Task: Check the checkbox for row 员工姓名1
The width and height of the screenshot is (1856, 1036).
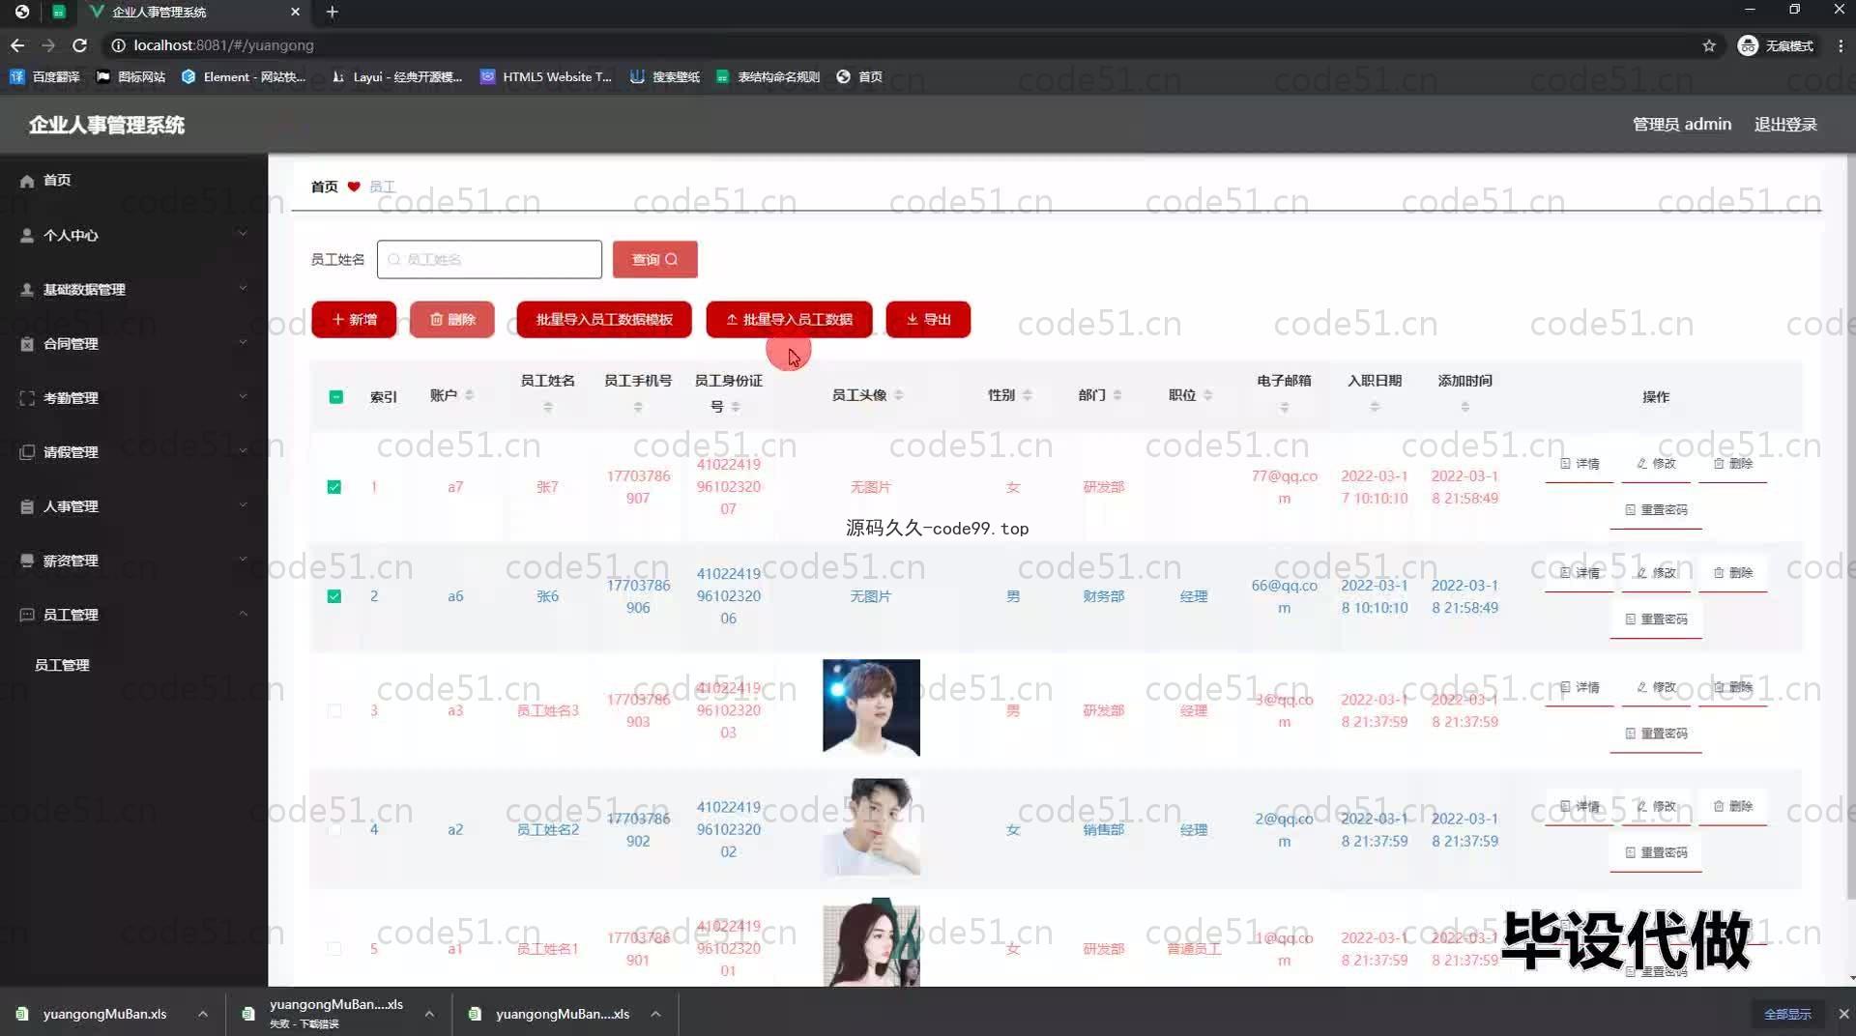Action: pyautogui.click(x=334, y=948)
